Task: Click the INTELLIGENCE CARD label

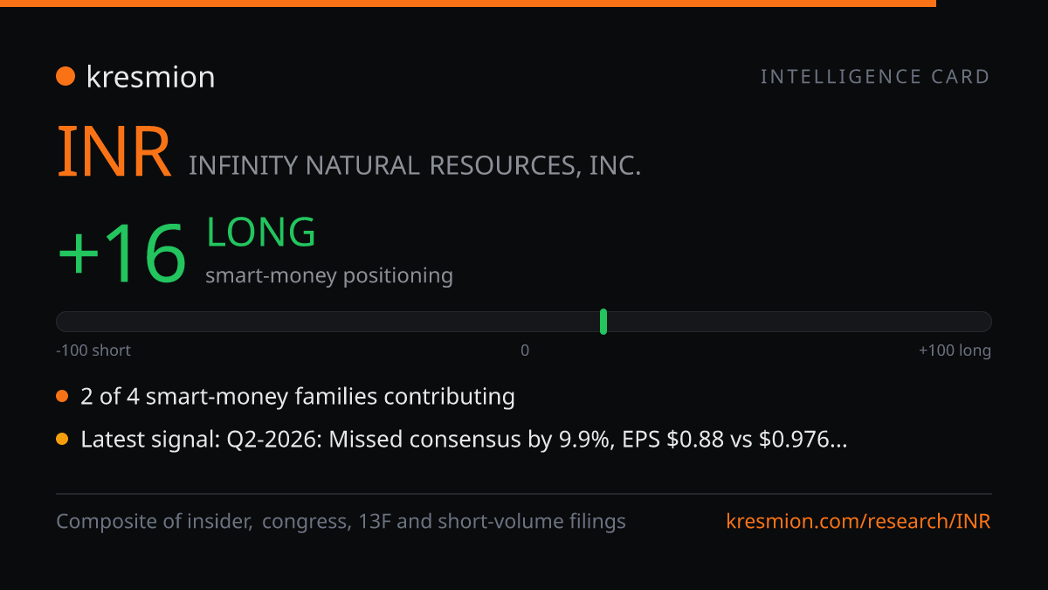Action: pyautogui.click(x=875, y=77)
